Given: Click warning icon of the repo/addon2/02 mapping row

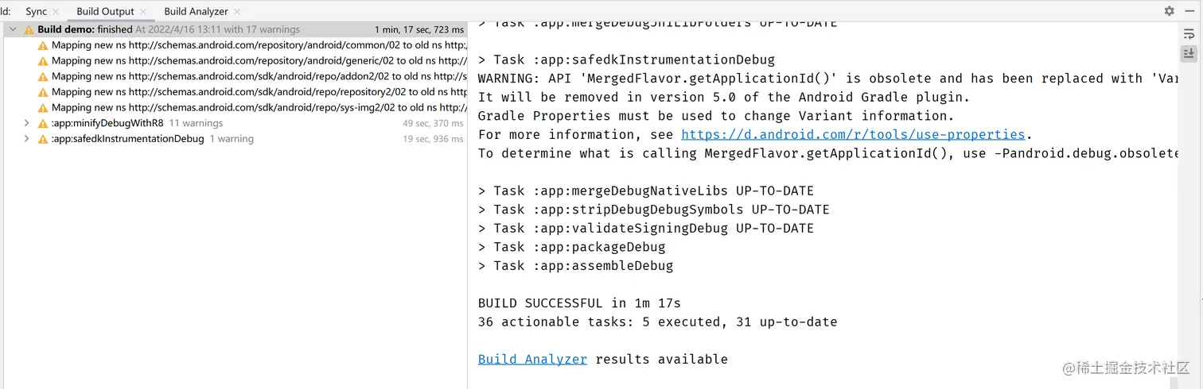Looking at the screenshot, I should pyautogui.click(x=43, y=76).
